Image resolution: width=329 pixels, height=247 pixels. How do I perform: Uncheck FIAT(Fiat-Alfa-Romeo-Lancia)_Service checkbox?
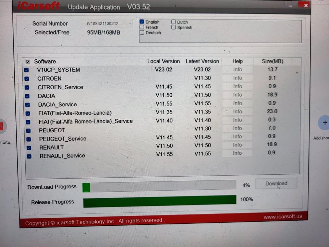pyautogui.click(x=28, y=122)
